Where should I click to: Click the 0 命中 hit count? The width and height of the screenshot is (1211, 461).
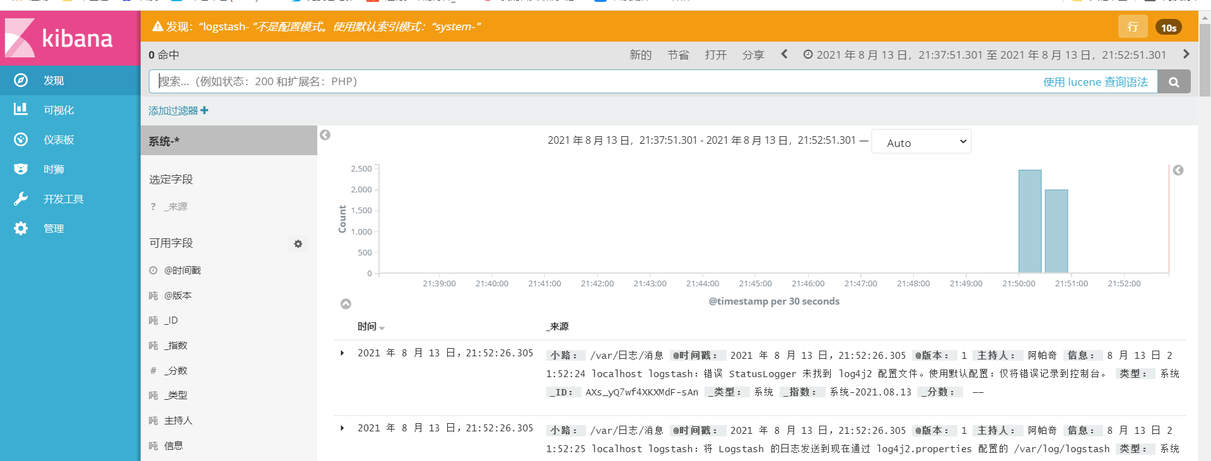click(x=164, y=55)
